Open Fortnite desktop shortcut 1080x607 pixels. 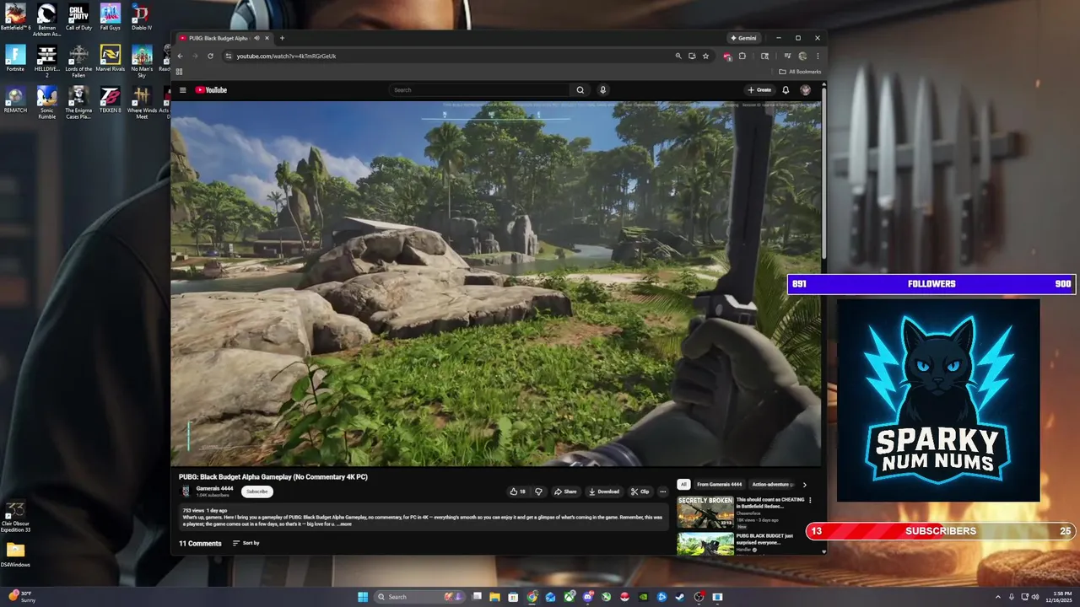(15, 57)
